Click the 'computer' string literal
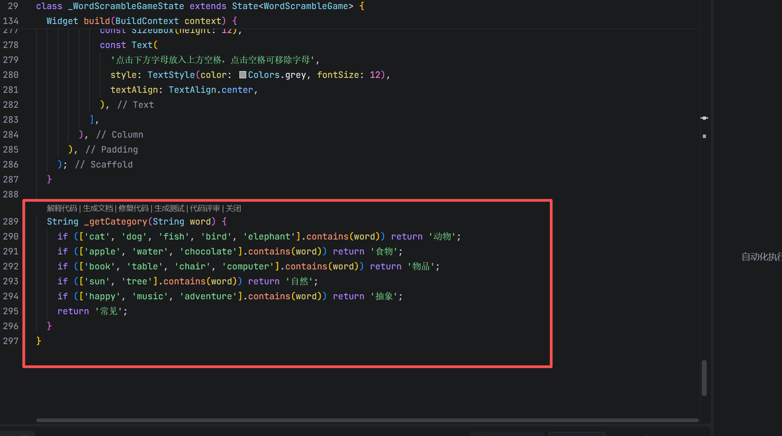782x436 pixels. 248,266
